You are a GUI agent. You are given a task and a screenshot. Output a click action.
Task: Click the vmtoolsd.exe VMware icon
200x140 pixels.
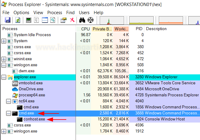coord(15,83)
